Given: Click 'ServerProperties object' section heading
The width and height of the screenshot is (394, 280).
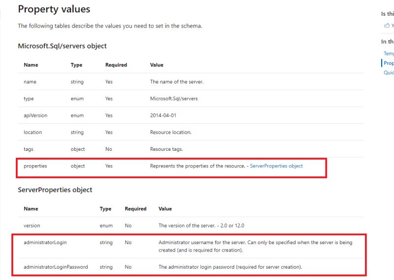Looking at the screenshot, I should (55, 190).
